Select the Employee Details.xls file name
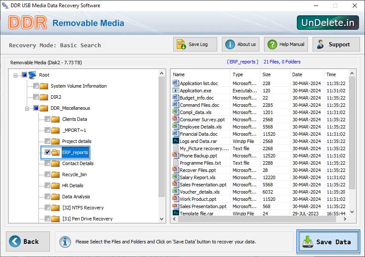Screen dimensions: 365x257 201,127
